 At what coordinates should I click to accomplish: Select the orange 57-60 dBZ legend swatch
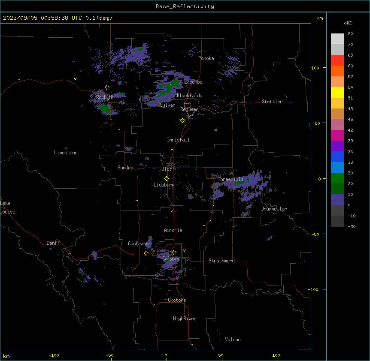(x=337, y=71)
